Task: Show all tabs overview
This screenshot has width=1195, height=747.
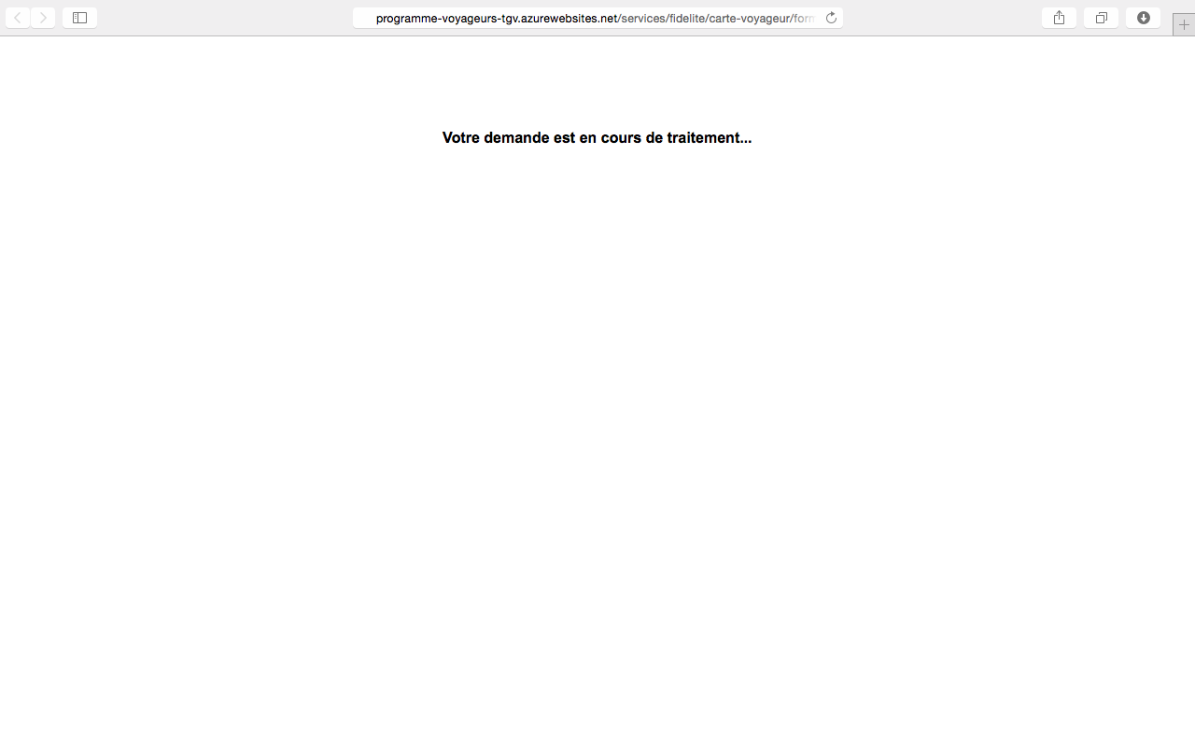Action: click(1101, 18)
